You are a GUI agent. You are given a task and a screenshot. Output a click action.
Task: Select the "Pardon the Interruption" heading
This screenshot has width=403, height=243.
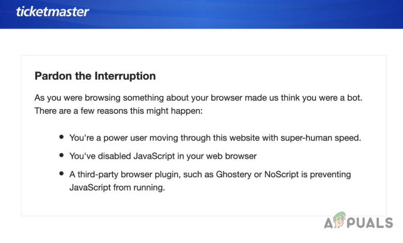(x=95, y=76)
